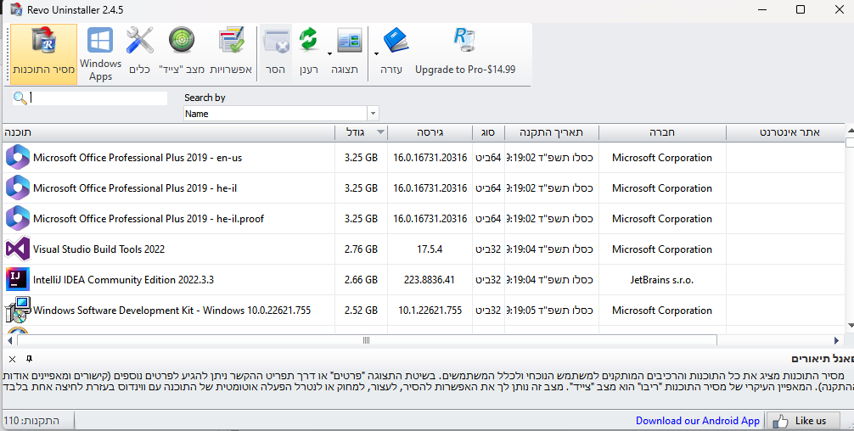The height and width of the screenshot is (431, 854).
Task: Select 'Visual Studio Build Tools 2022' text
Action: coord(98,249)
